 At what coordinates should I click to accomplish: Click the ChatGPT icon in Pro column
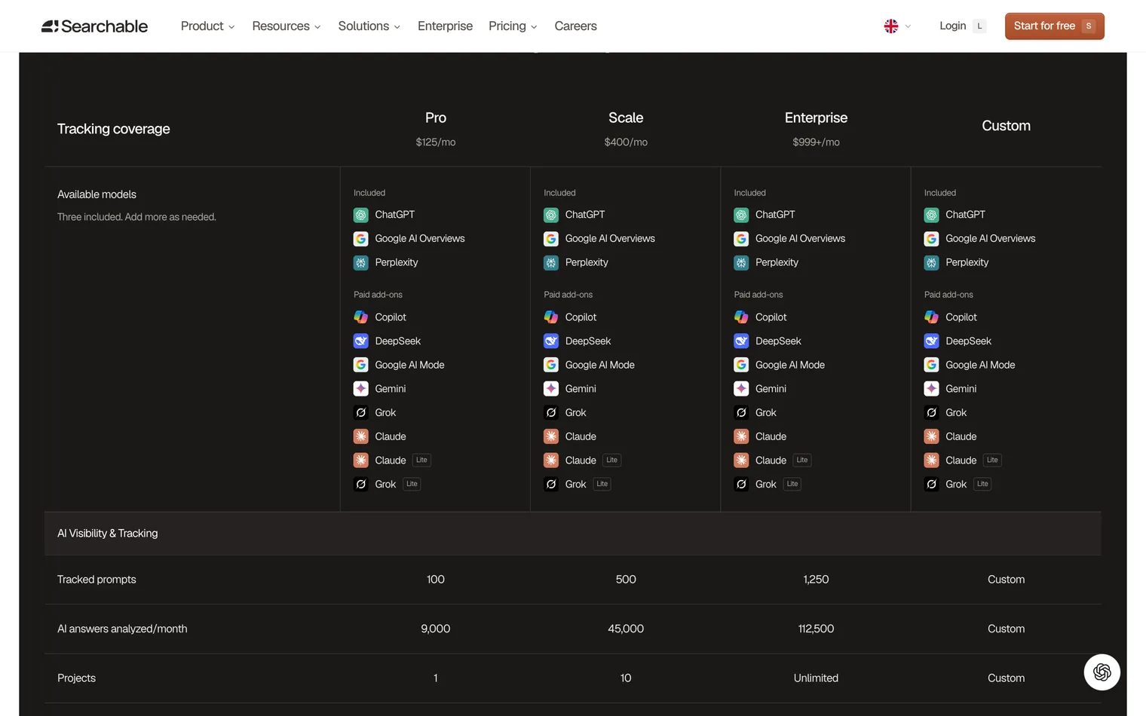pyautogui.click(x=361, y=215)
